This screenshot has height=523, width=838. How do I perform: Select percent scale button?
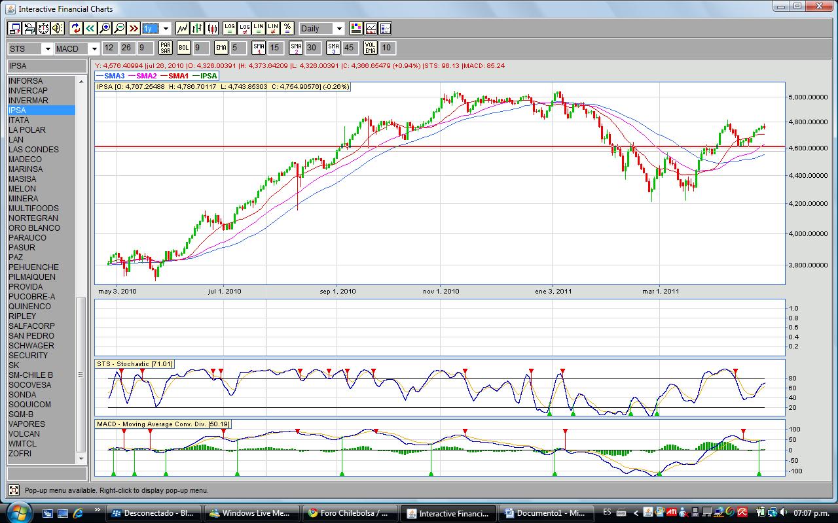point(287,28)
